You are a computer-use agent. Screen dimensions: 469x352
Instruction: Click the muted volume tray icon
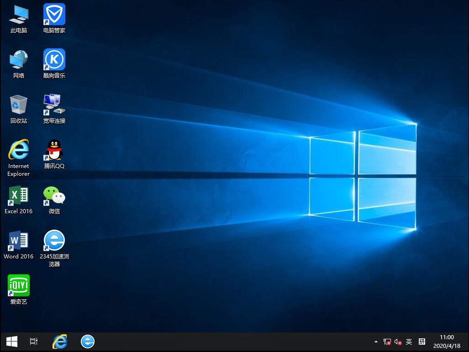coord(398,341)
